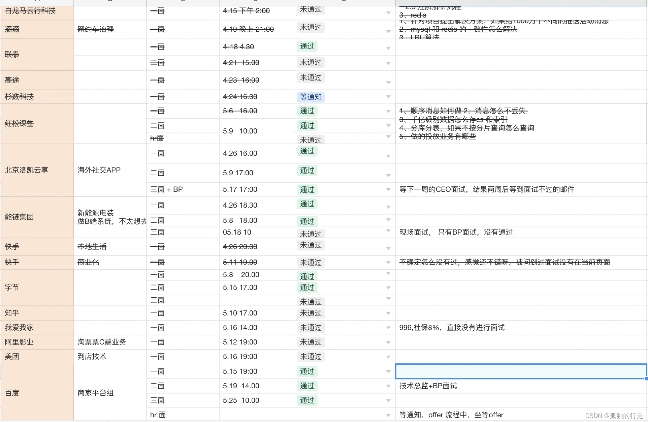Open status dropdown arrow for 我爱我家 row
The width and height of the screenshot is (648, 422).
coord(388,328)
